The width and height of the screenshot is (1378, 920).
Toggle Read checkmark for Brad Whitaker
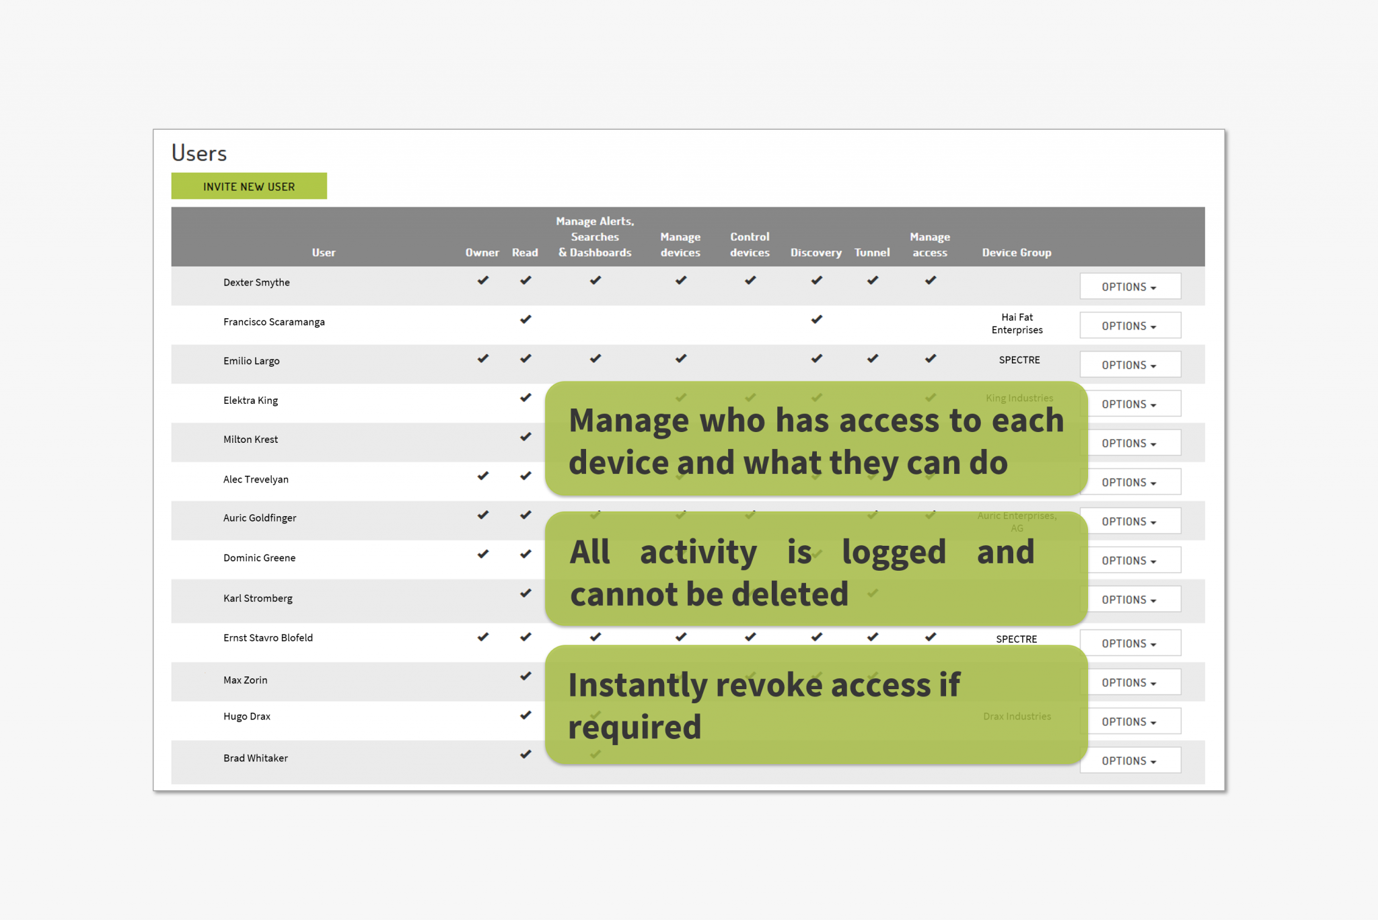(x=525, y=754)
